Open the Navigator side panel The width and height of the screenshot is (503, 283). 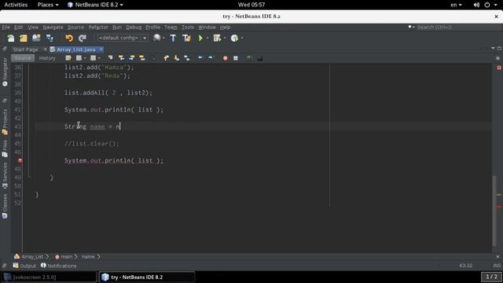tap(5, 72)
